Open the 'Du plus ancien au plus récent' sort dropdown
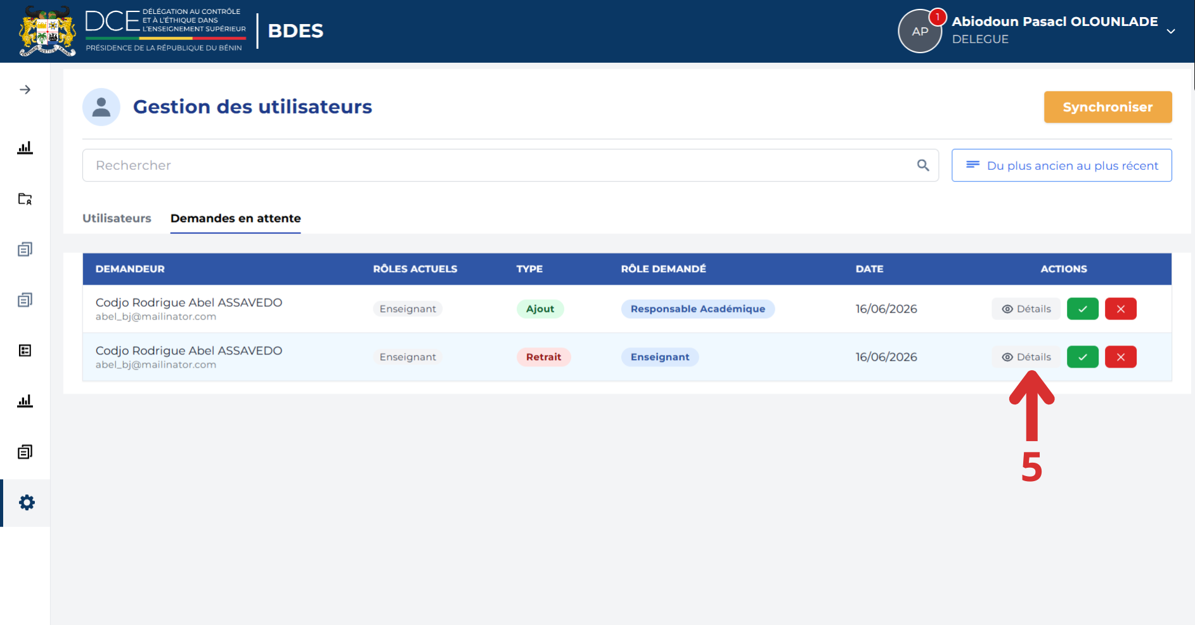This screenshot has height=625, width=1195. [1062, 165]
